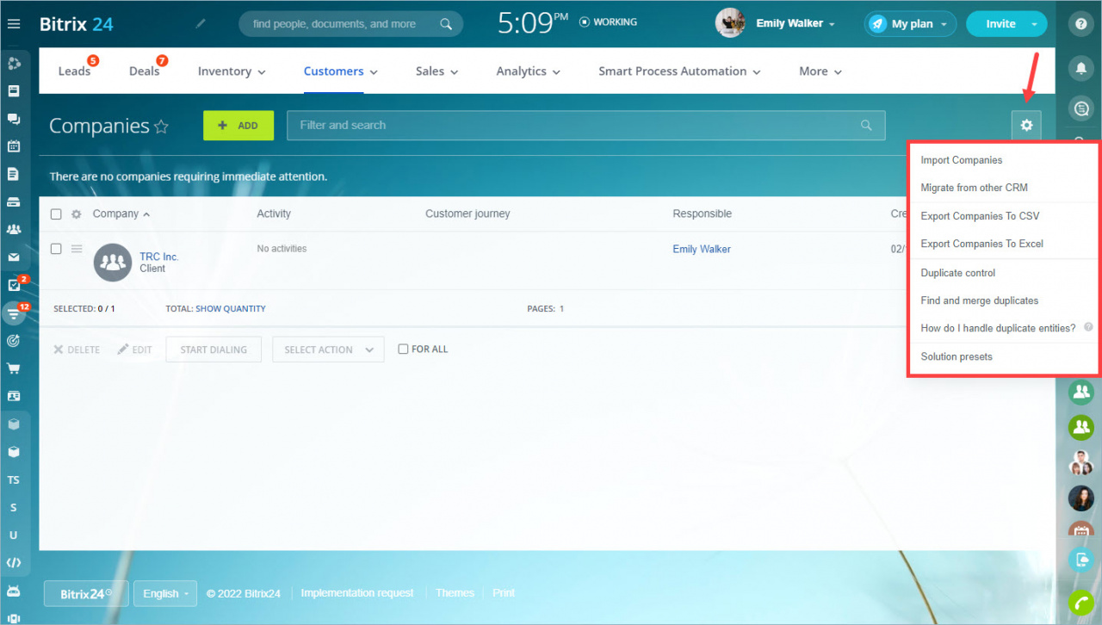Viewport: 1102px width, 625px height.
Task: Click the green ADD button
Action: [x=238, y=125]
